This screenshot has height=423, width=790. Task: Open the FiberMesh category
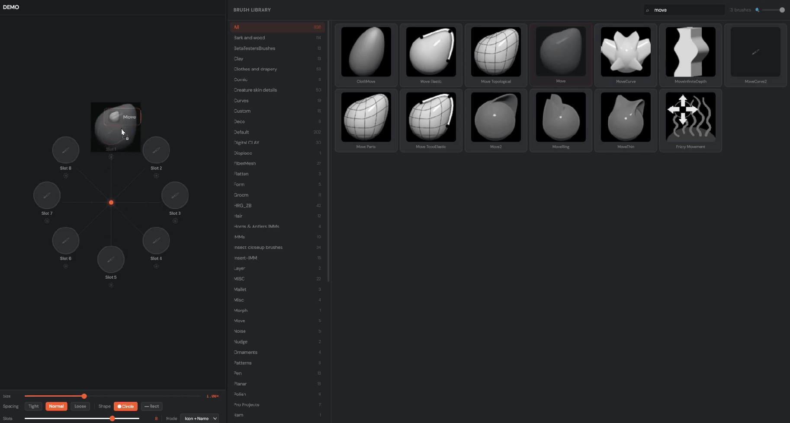[277, 163]
